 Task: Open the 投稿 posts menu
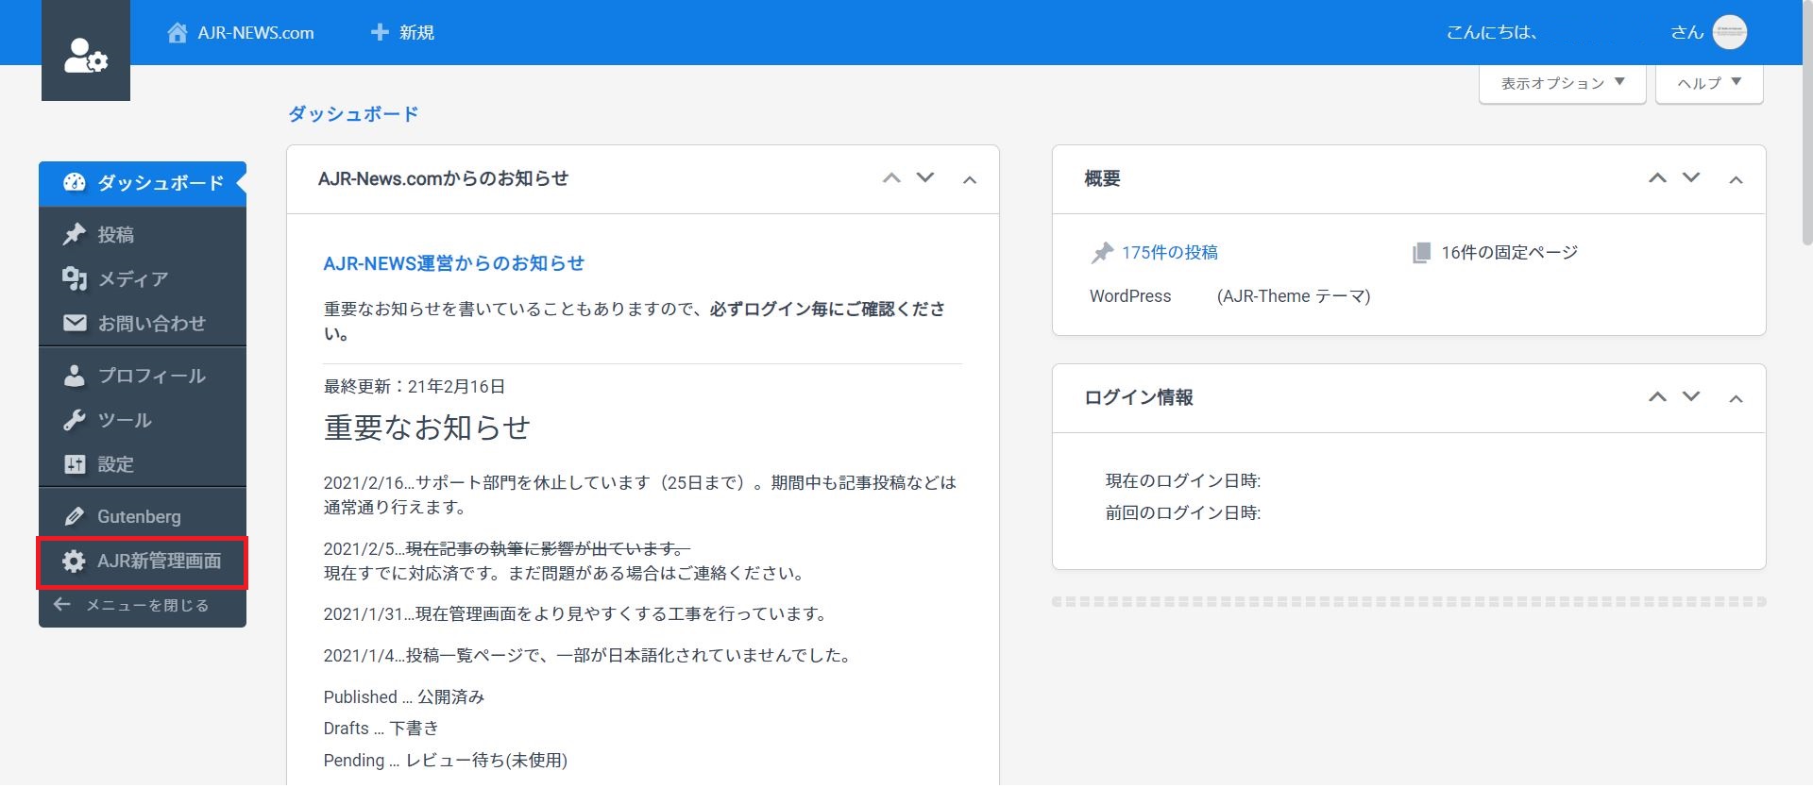coord(115,235)
